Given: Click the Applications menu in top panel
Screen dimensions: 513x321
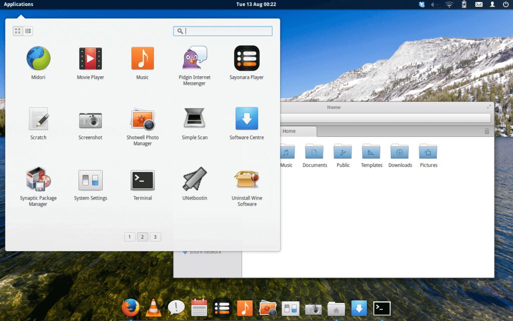Looking at the screenshot, I should 19,4.
